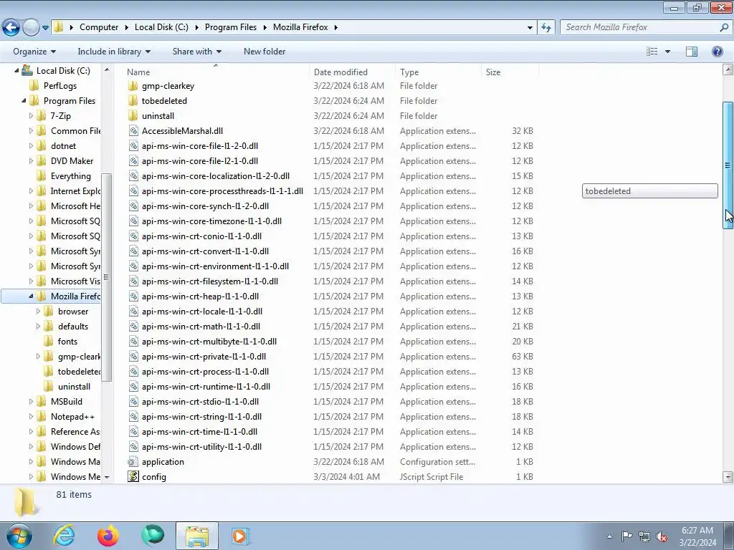734x550 pixels.
Task: Click the Refresh button in address bar
Action: pos(545,28)
